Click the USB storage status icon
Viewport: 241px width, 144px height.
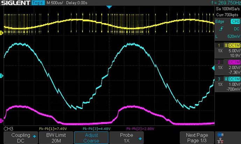click(x=220, y=135)
